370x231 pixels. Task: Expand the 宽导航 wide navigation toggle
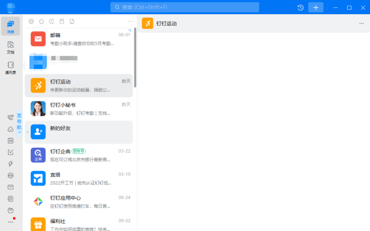pyautogui.click(x=19, y=123)
